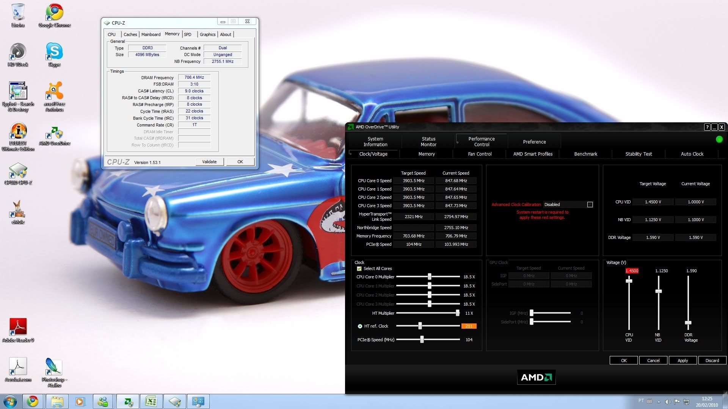Select the HT ref. Clock radio button

tap(360, 326)
